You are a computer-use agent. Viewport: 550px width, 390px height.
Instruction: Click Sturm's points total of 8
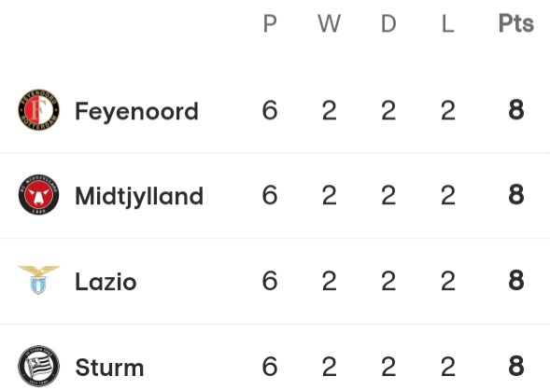pyautogui.click(x=516, y=366)
